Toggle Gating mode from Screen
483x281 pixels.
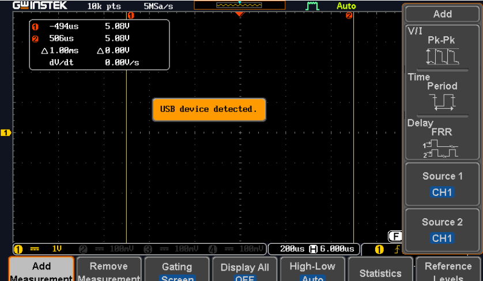pos(176,269)
